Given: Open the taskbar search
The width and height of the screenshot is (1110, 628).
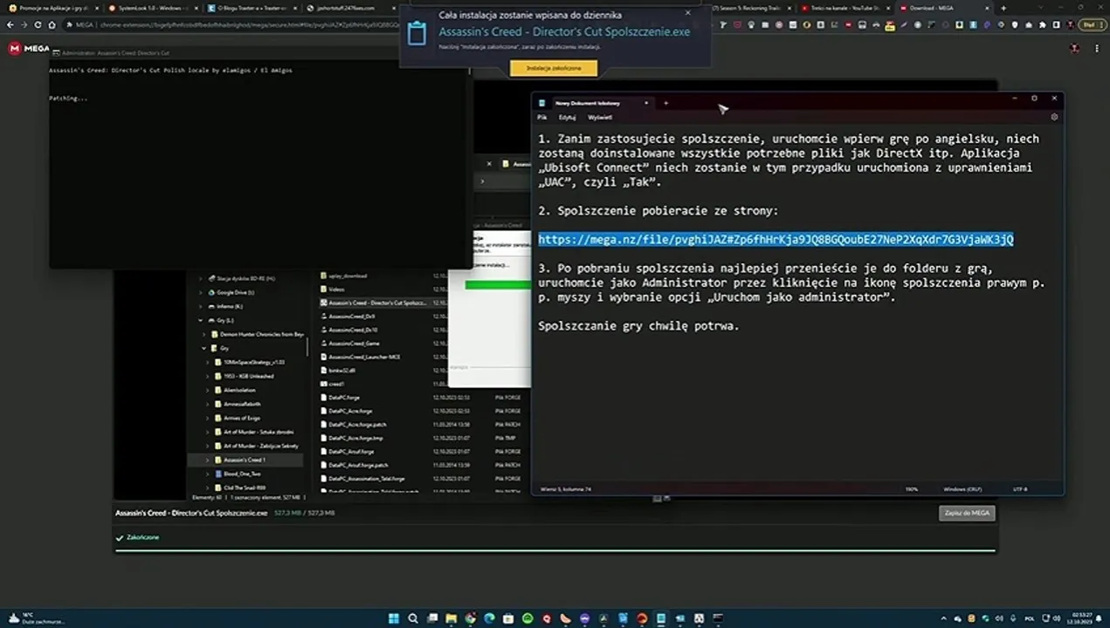Looking at the screenshot, I should [x=413, y=618].
